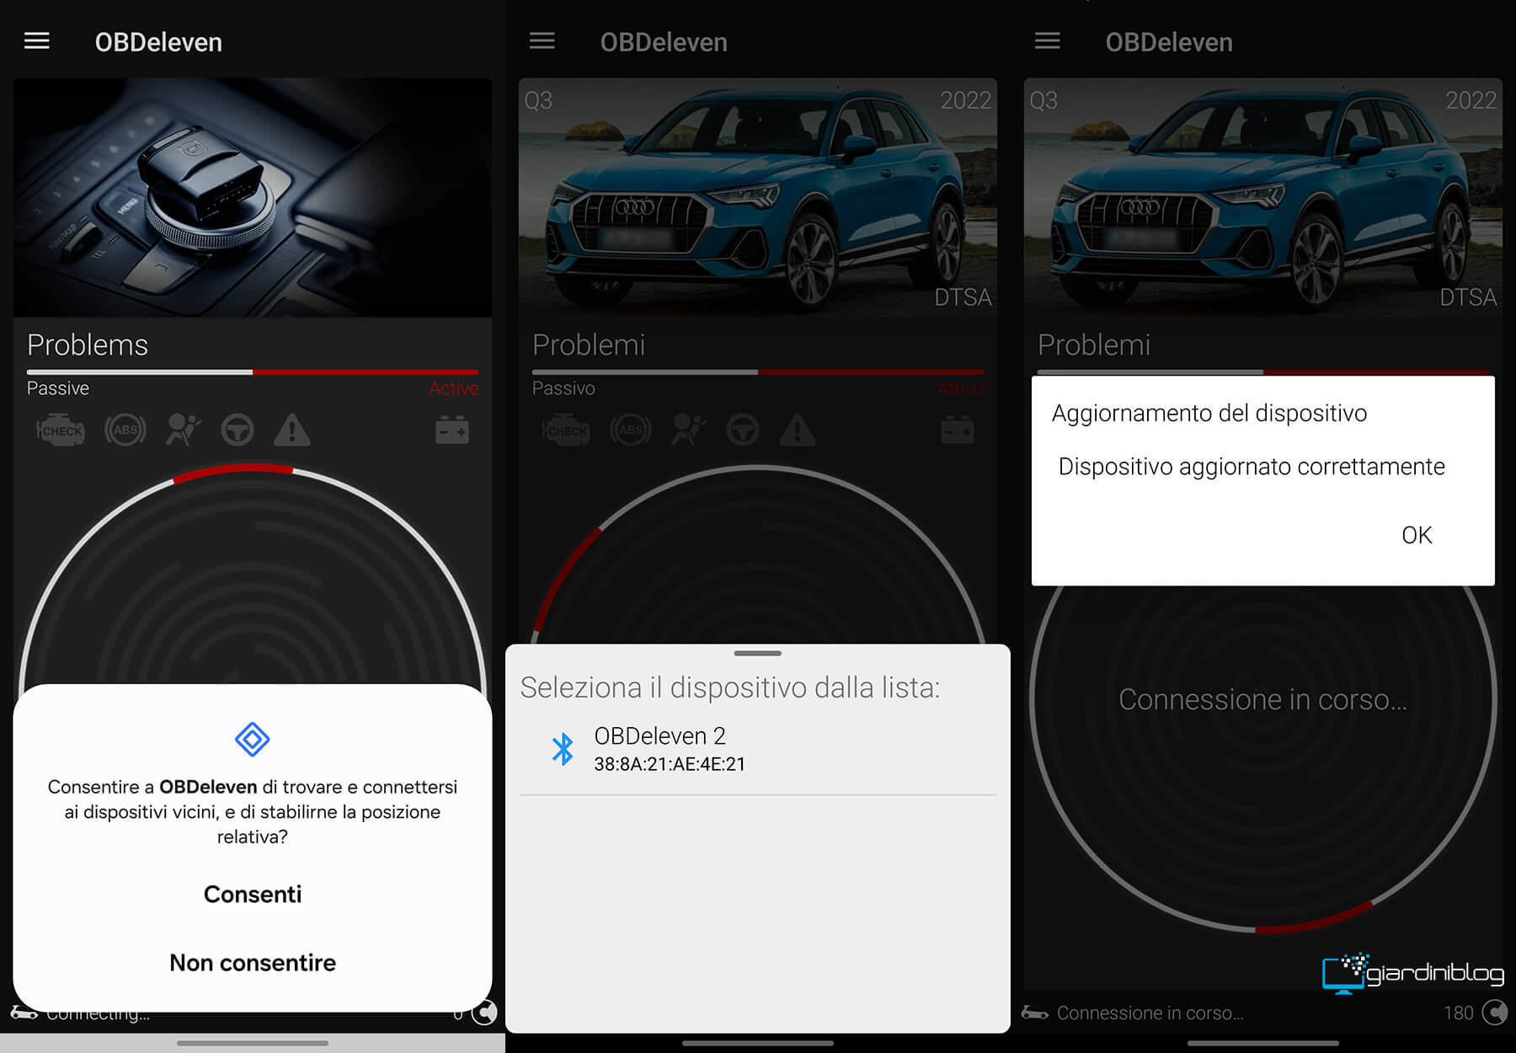The height and width of the screenshot is (1053, 1516).
Task: Select OBDeleven 2 device from list
Action: (x=758, y=749)
